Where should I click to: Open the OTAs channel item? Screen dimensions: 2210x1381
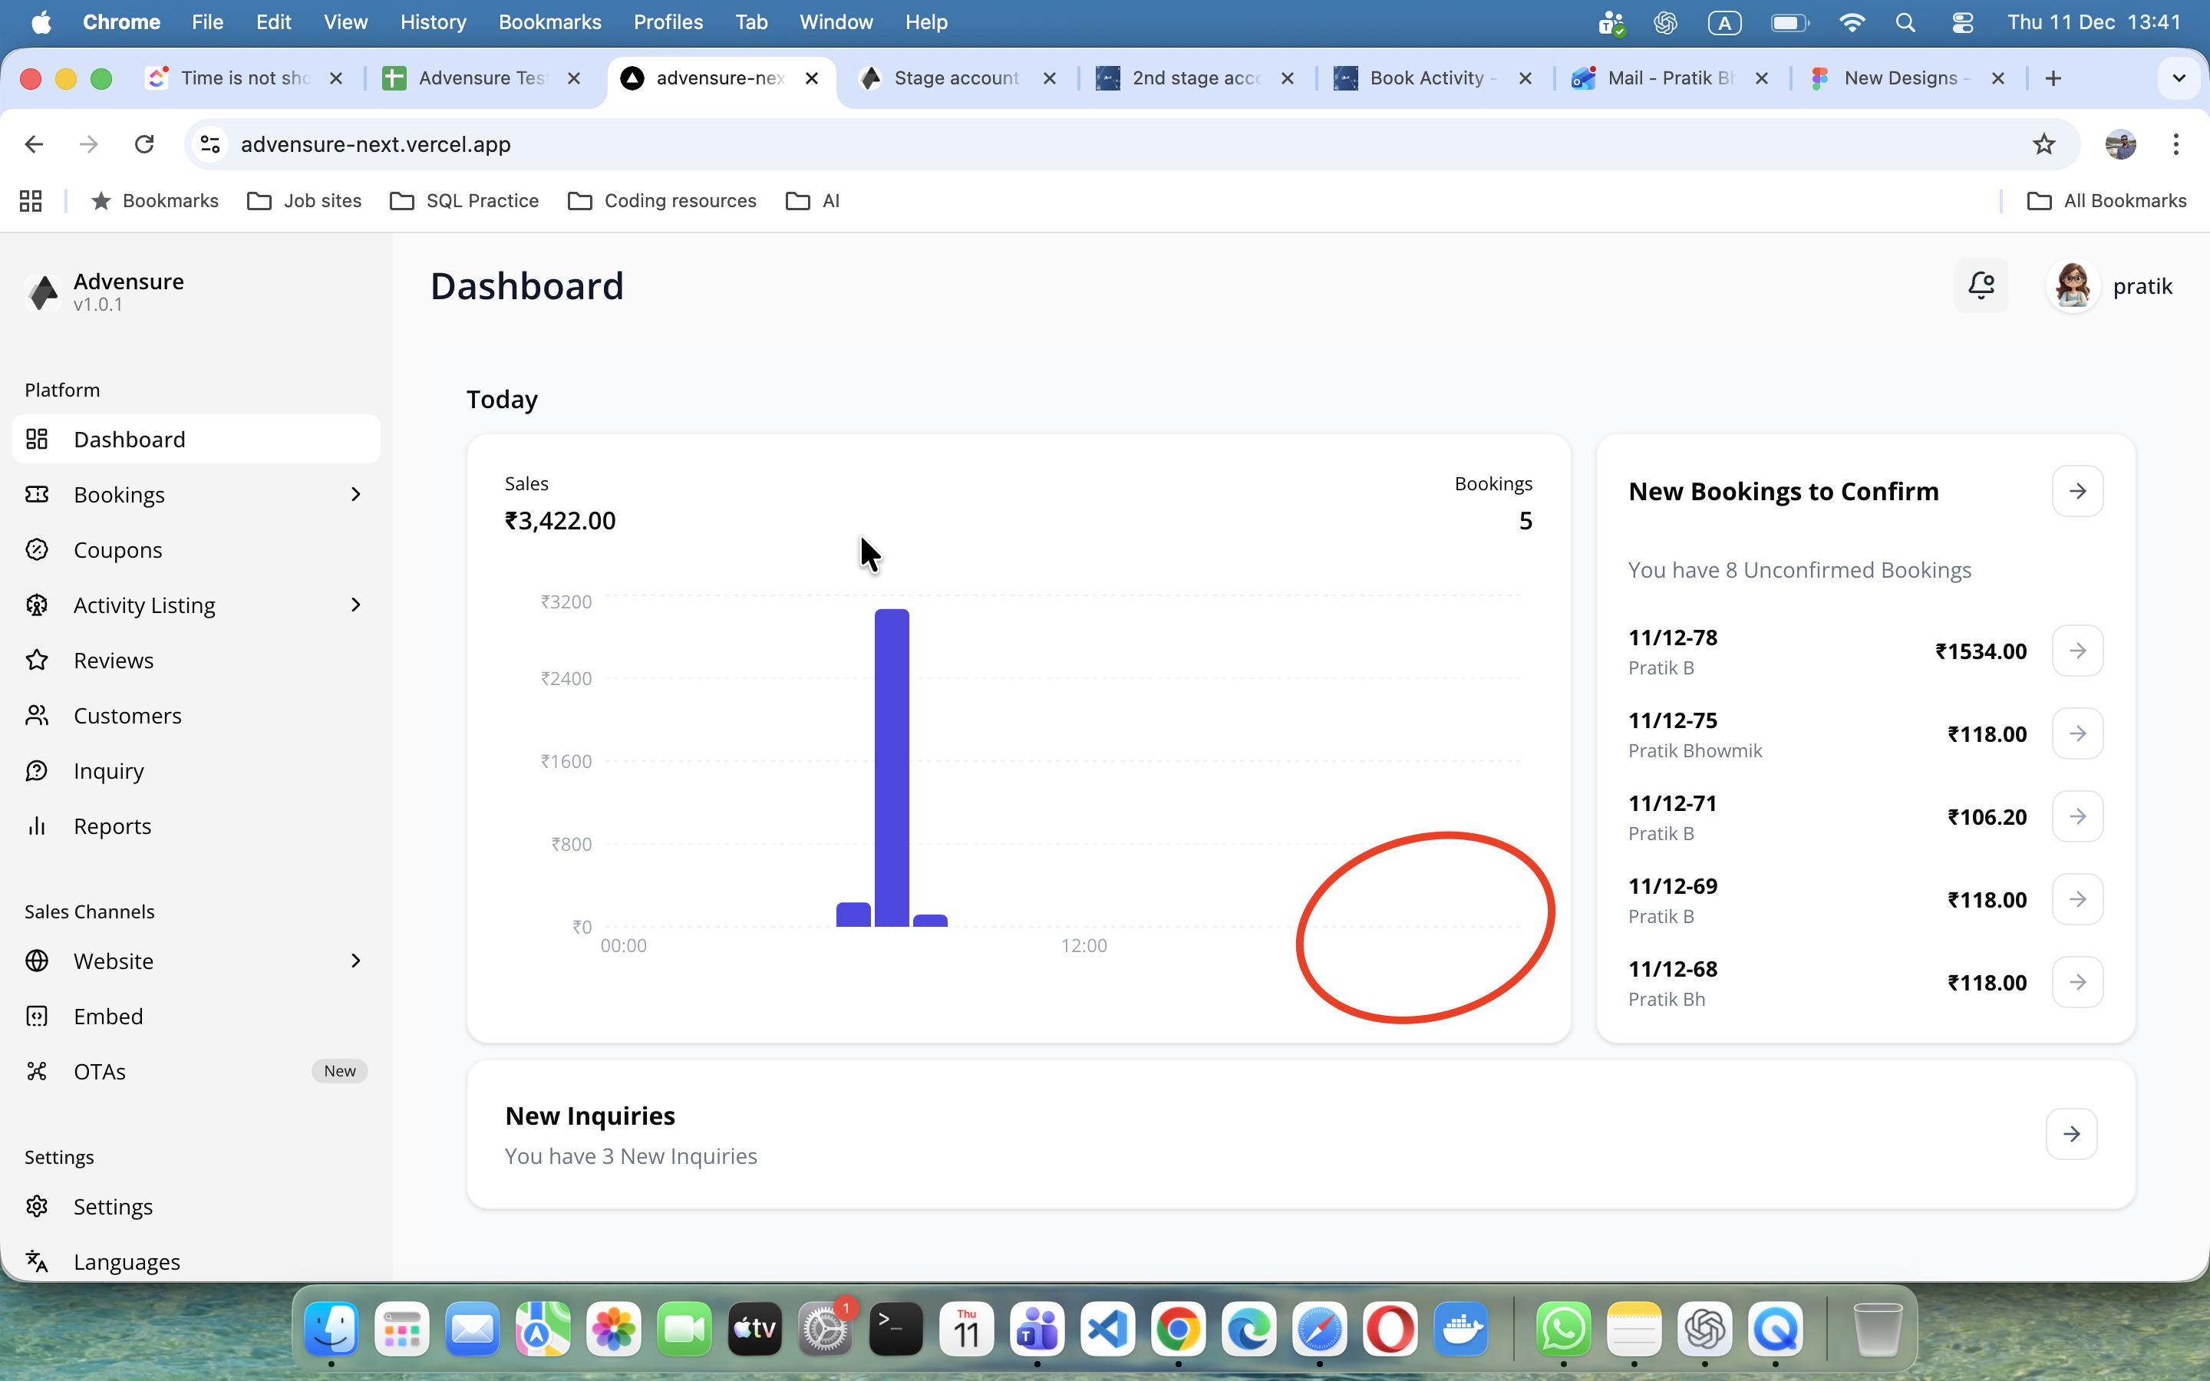pos(100,1071)
